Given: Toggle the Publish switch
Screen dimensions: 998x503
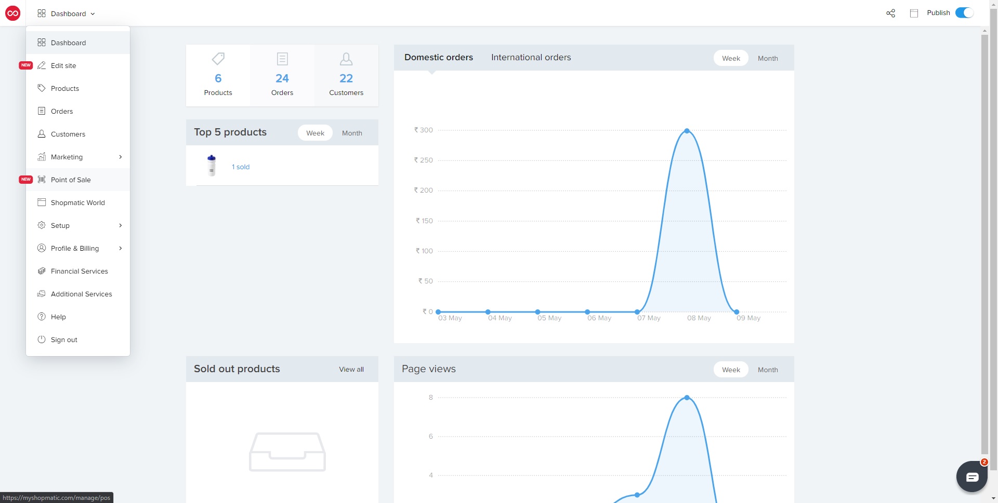Looking at the screenshot, I should (964, 13).
